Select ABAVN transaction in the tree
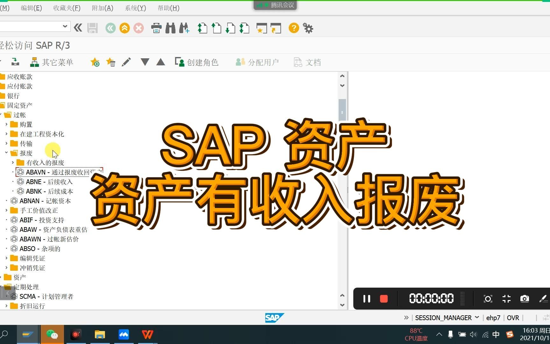The height and width of the screenshot is (344, 550). tap(60, 172)
